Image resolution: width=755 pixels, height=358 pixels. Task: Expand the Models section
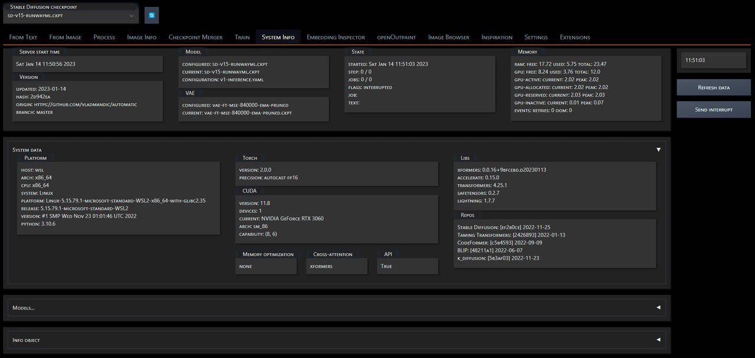click(657, 307)
